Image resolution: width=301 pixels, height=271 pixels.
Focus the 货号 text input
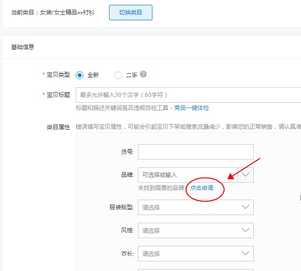point(196,152)
